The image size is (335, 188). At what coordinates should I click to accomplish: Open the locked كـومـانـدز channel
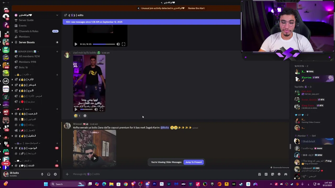[37, 85]
